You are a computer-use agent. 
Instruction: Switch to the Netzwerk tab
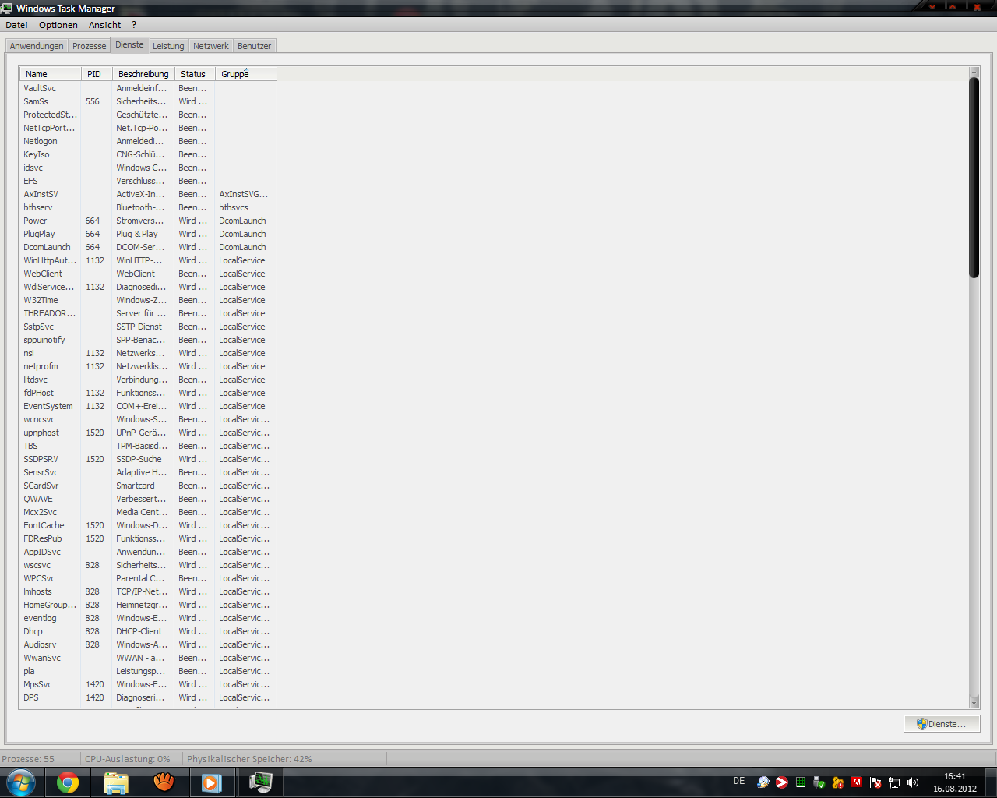tap(211, 46)
